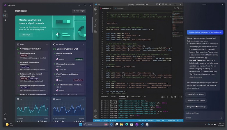
Task: Open the Machine configuration icon in Dev Home sidebar
Action: (5, 20)
